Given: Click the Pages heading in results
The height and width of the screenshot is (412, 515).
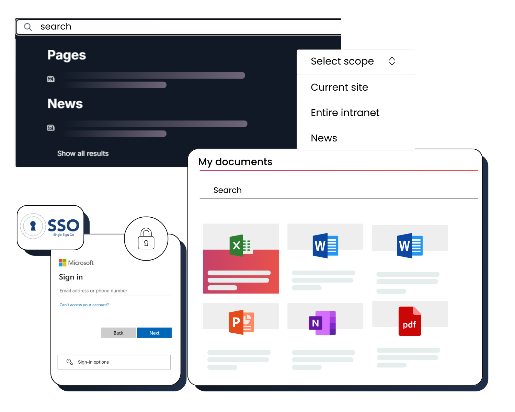Looking at the screenshot, I should tap(67, 55).
